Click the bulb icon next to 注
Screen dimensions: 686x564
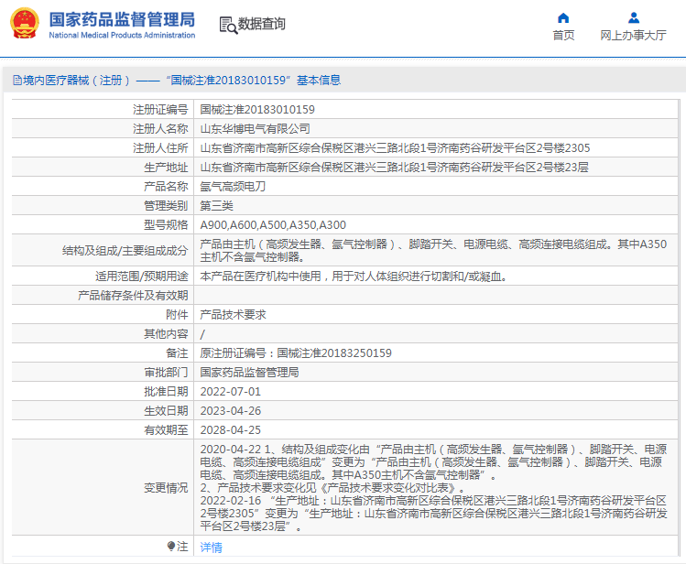point(171,546)
